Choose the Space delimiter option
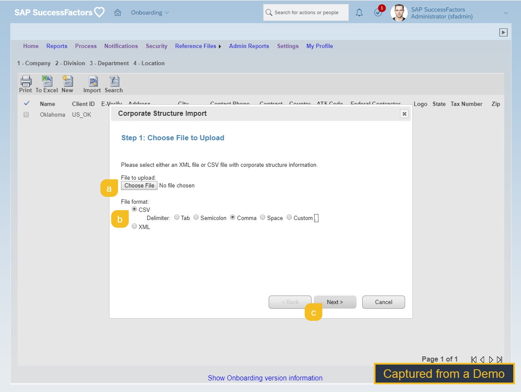 [x=263, y=217]
